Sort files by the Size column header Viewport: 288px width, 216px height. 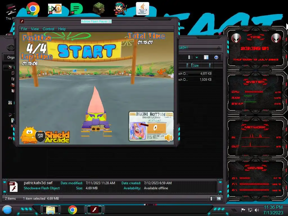point(200,65)
